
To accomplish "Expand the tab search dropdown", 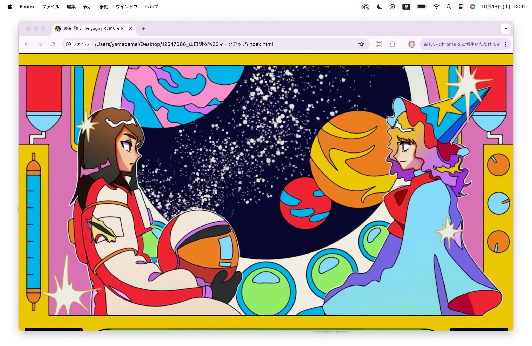I will pyautogui.click(x=506, y=29).
